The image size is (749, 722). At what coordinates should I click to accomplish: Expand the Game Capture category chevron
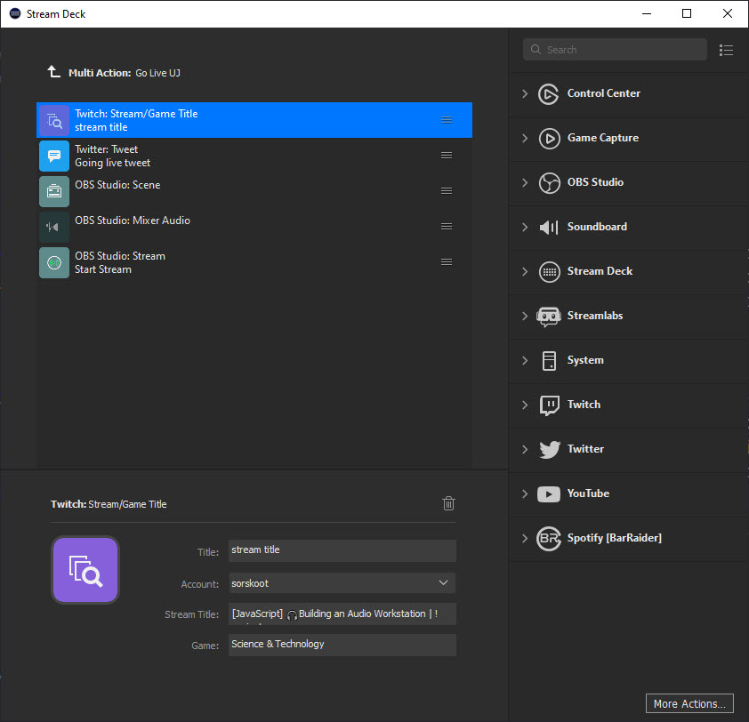[525, 138]
